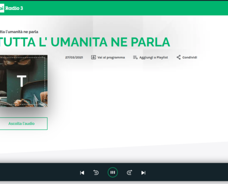Open the Radio 3 home link
This screenshot has height=184, width=228.
(x=14, y=8)
